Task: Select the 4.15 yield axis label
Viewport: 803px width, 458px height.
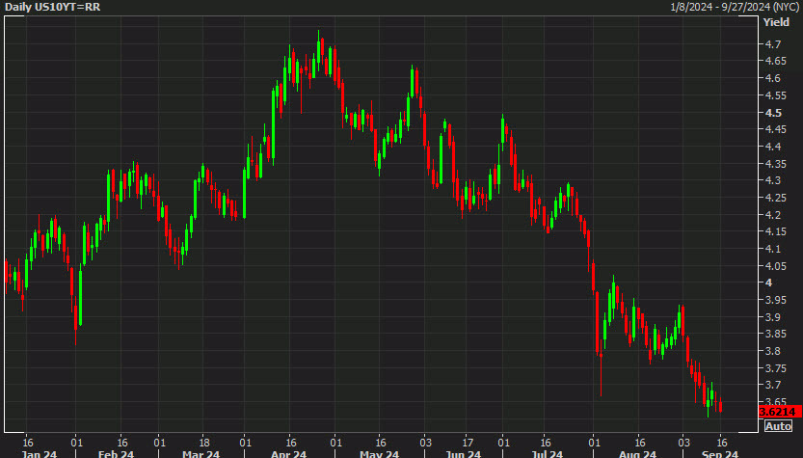Action: (x=776, y=231)
